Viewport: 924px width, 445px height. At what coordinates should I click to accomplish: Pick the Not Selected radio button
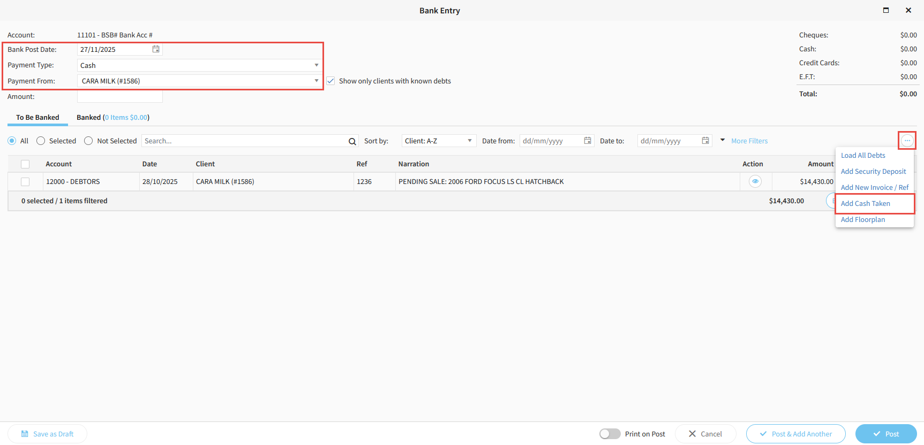(88, 141)
